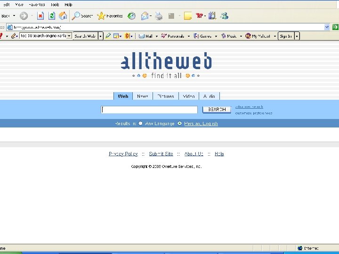Open the About Us link

tap(194, 154)
